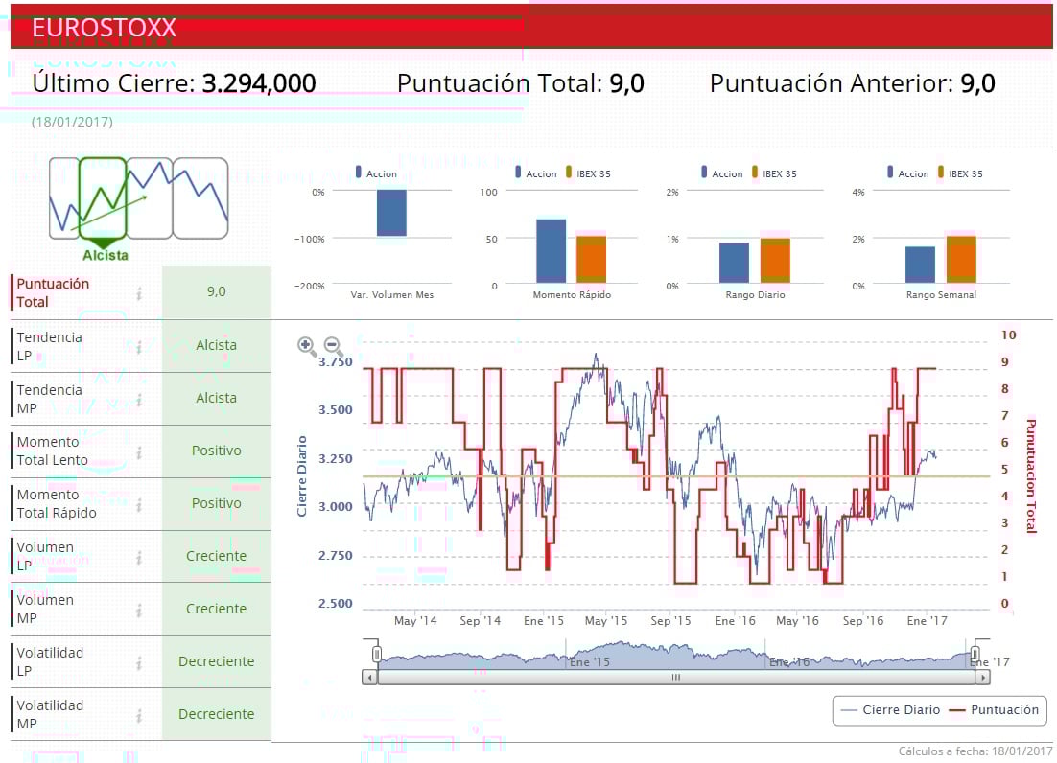Click the navigator scrollbar left arrow
The height and width of the screenshot is (763, 1057).
(x=369, y=677)
